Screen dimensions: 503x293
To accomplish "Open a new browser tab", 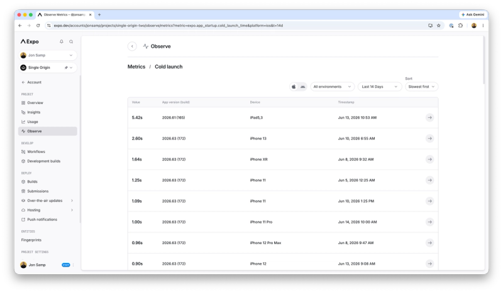I will click(x=99, y=14).
